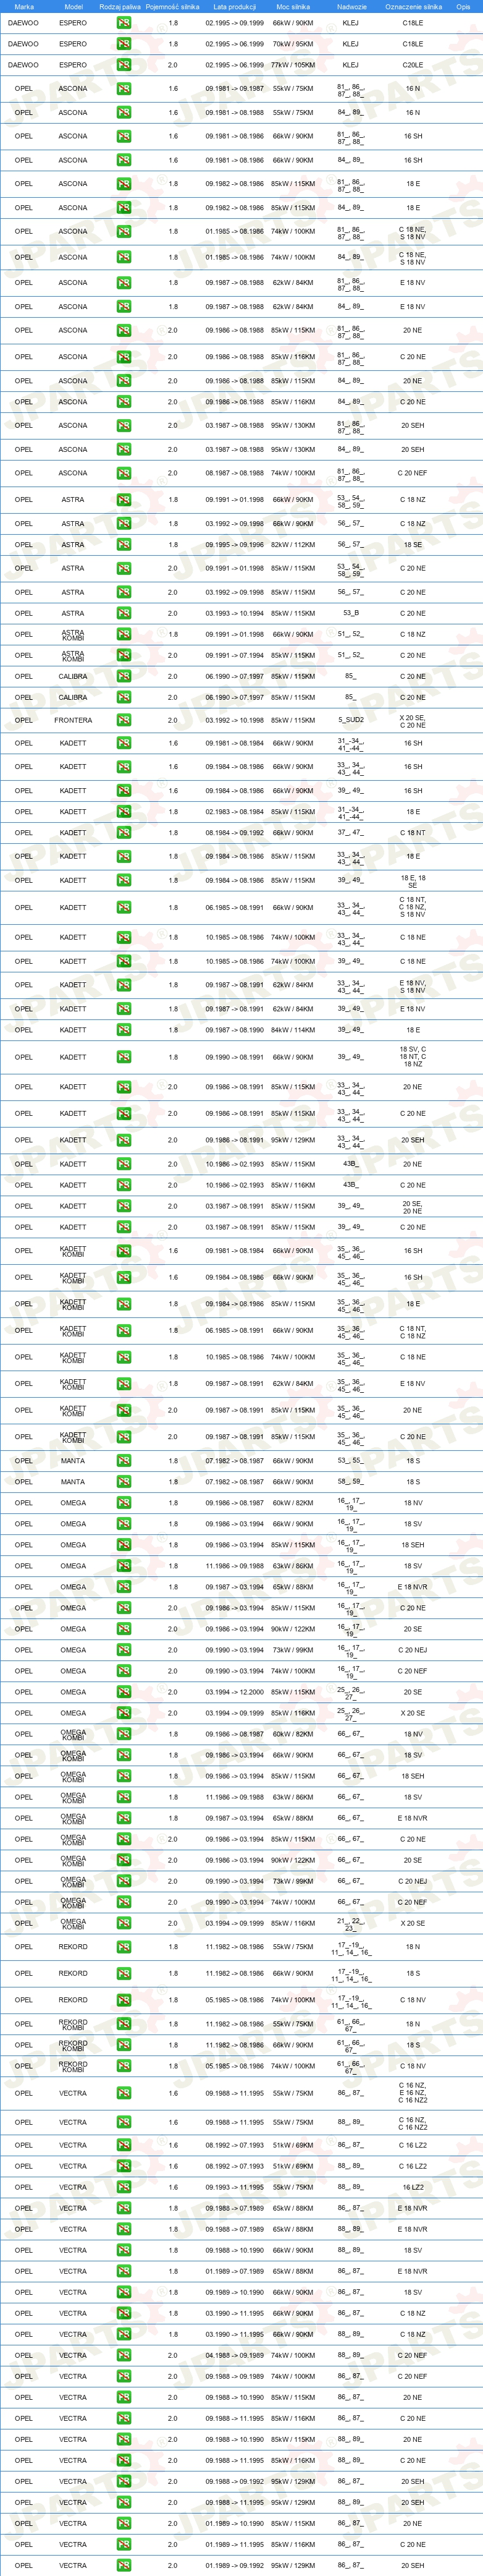Viewport: 483px width, 2576px height.
Task: Click the fuel icon in the Omega C 20 NEJ row
Action: (123, 1650)
